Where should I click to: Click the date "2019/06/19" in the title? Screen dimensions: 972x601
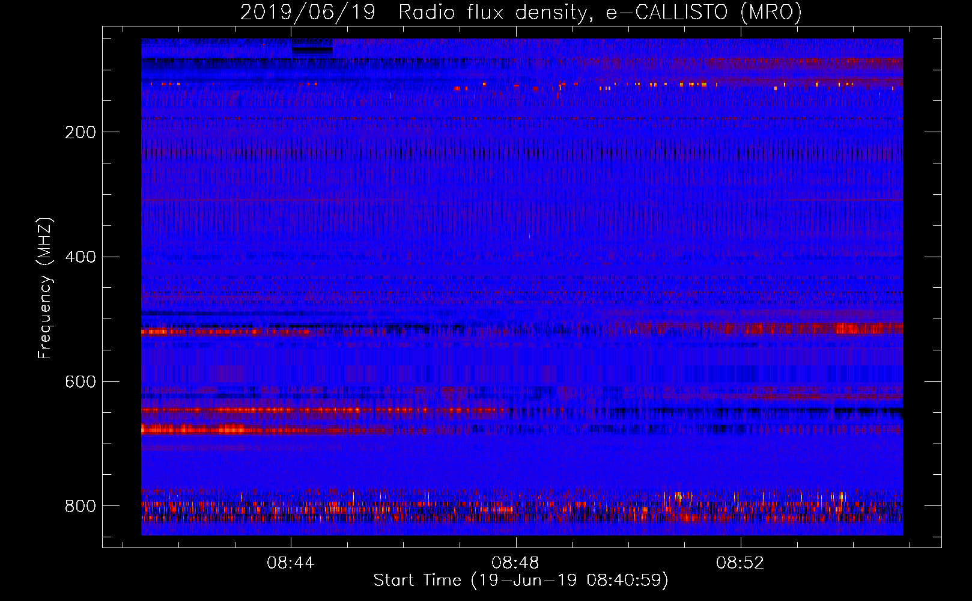pyautogui.click(x=308, y=12)
